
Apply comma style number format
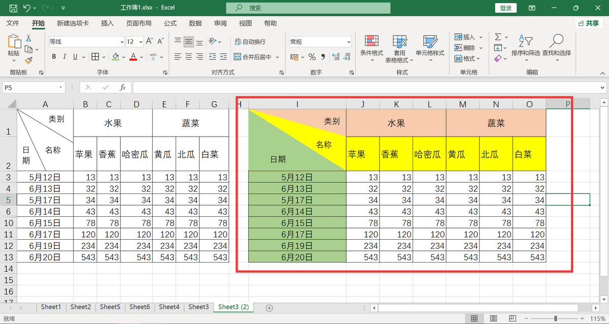pos(323,57)
